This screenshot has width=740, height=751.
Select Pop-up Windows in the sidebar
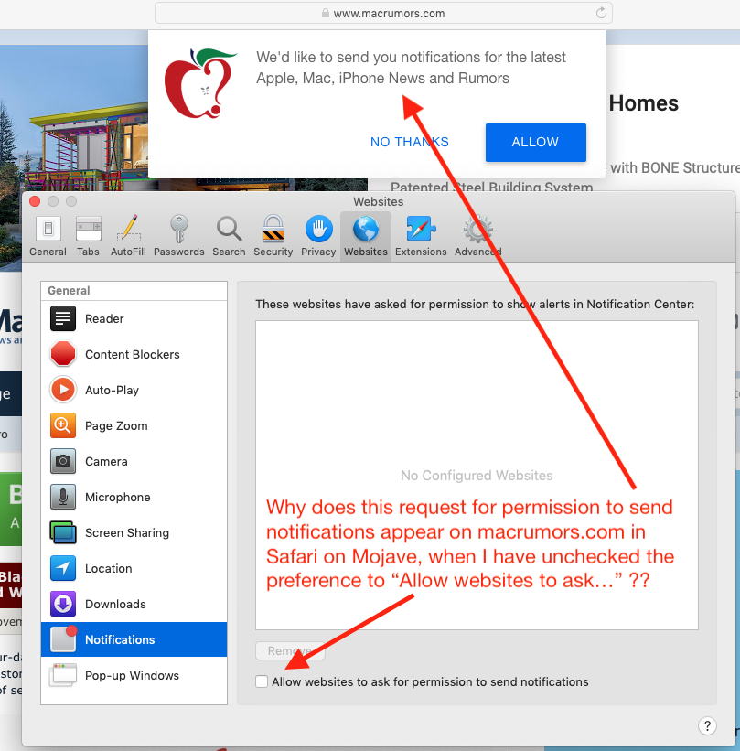pos(134,675)
